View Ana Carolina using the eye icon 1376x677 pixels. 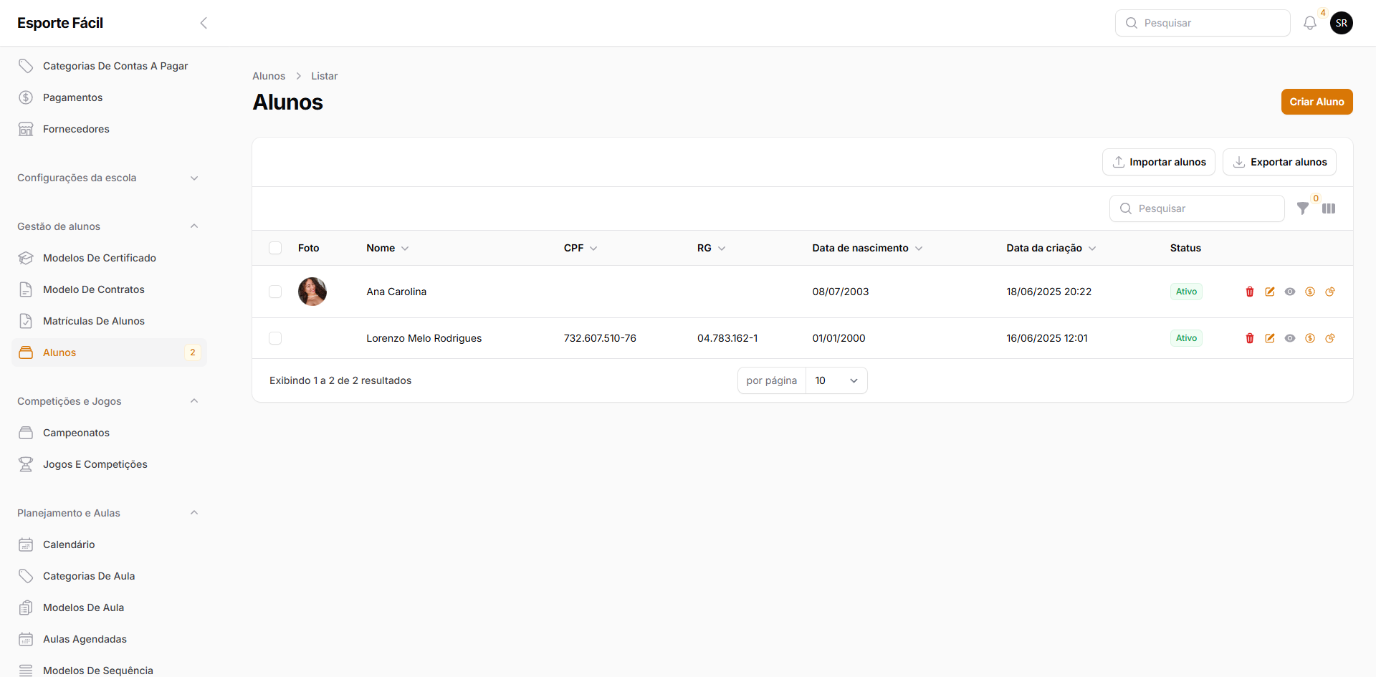(1290, 292)
